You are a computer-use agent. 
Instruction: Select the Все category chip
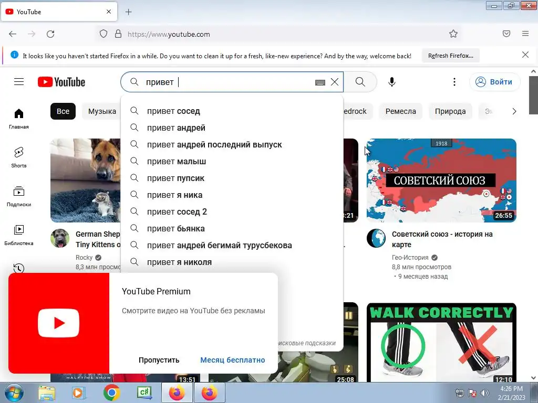click(x=63, y=111)
